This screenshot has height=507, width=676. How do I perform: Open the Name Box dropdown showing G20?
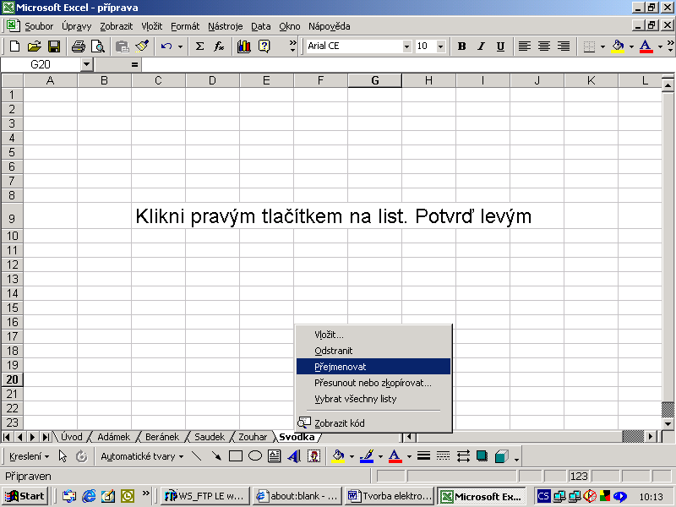click(87, 65)
